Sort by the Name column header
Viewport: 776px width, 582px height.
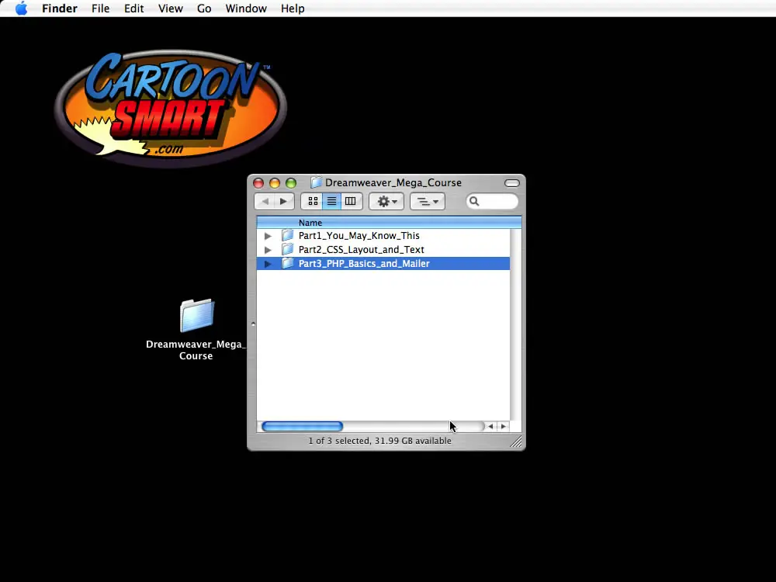[x=389, y=223]
